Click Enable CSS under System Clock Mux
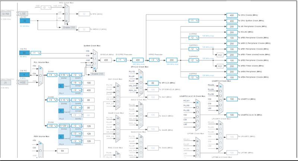 [x=98, y=74]
